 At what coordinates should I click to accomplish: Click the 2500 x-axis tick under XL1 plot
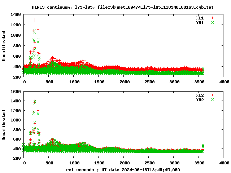click(149, 82)
